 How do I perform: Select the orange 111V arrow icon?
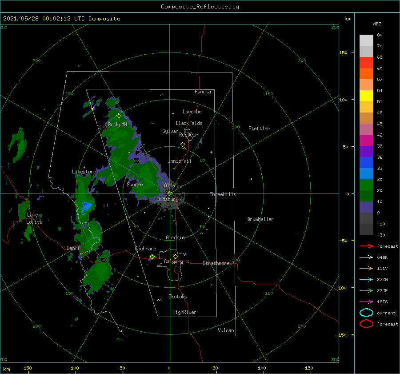(366, 268)
